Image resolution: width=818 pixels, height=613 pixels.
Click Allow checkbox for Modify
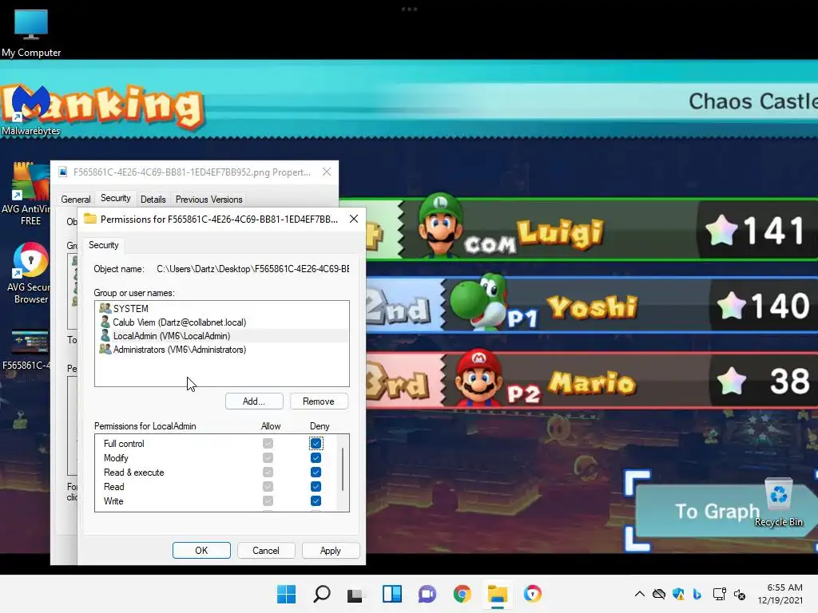[268, 457]
